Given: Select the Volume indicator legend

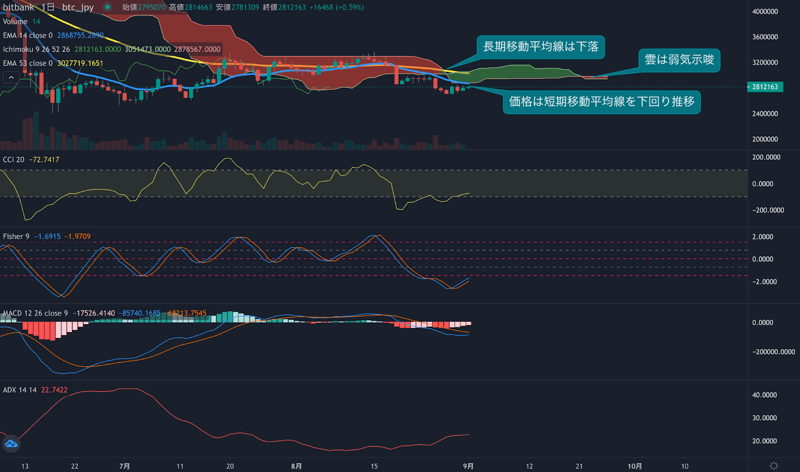Looking at the screenshot, I should point(15,21).
